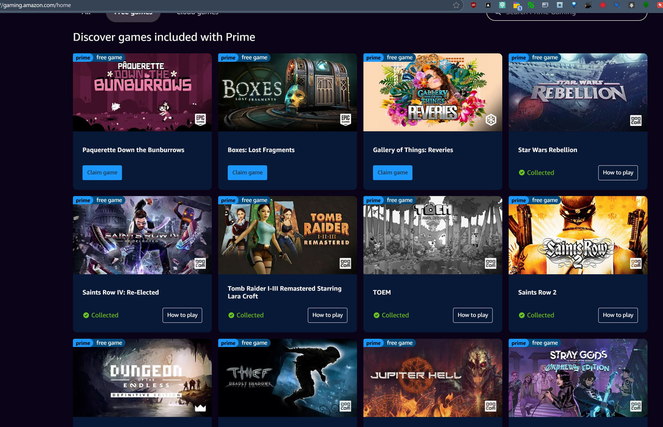Open the blue diamond extension icon
This screenshot has height=427, width=663.
tap(574, 5)
